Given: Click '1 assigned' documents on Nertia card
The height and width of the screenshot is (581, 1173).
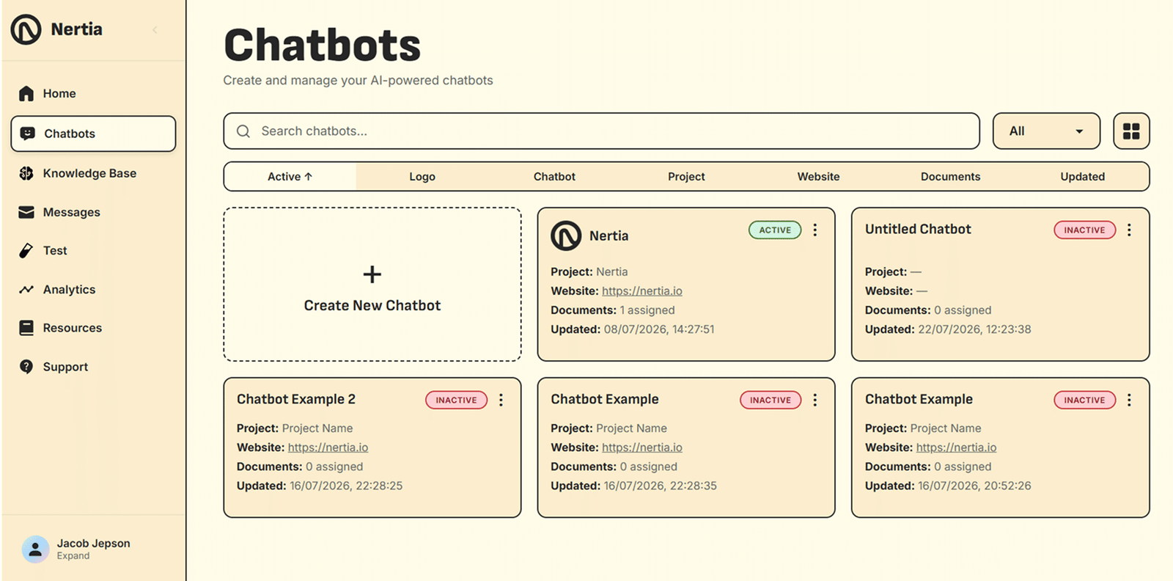Looking at the screenshot, I should click(x=647, y=310).
